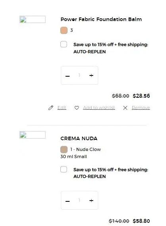Enable Auto-Replen checkbox for Power Fabric Foundation Balm
Screen dimensions: 166x226
coord(64,44)
